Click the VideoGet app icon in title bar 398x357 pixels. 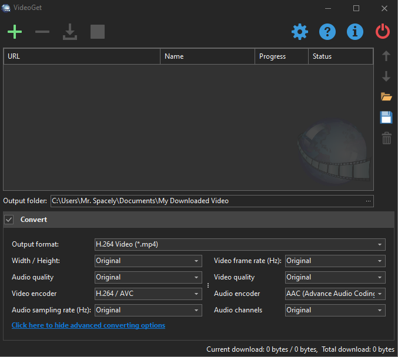click(5, 8)
